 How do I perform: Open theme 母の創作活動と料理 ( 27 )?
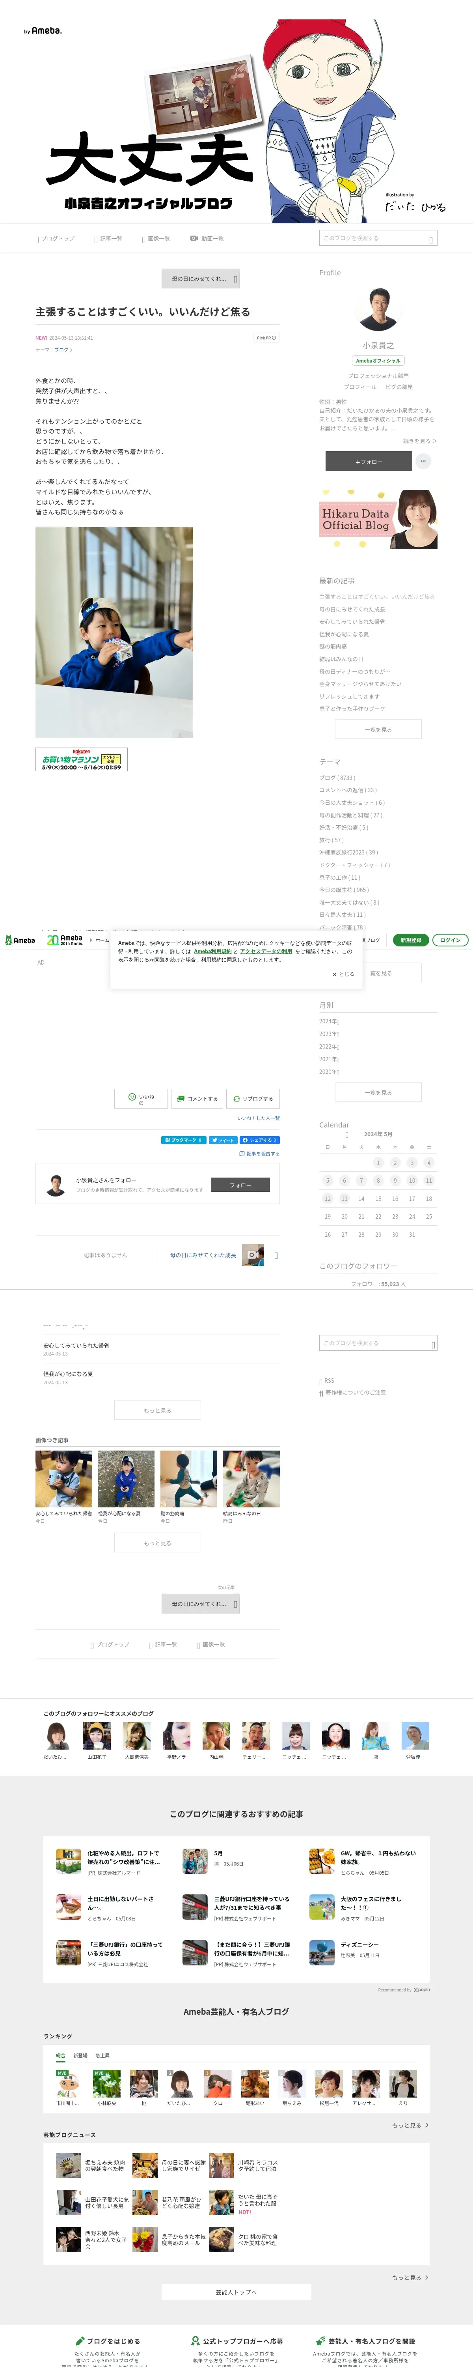[351, 815]
